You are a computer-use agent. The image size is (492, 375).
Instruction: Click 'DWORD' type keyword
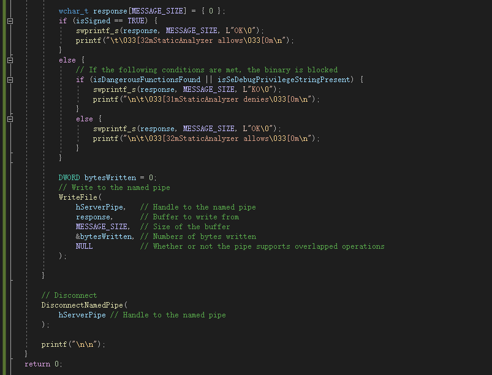tap(69, 178)
